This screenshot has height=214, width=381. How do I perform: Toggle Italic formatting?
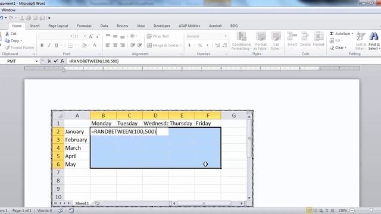[x=49, y=45]
